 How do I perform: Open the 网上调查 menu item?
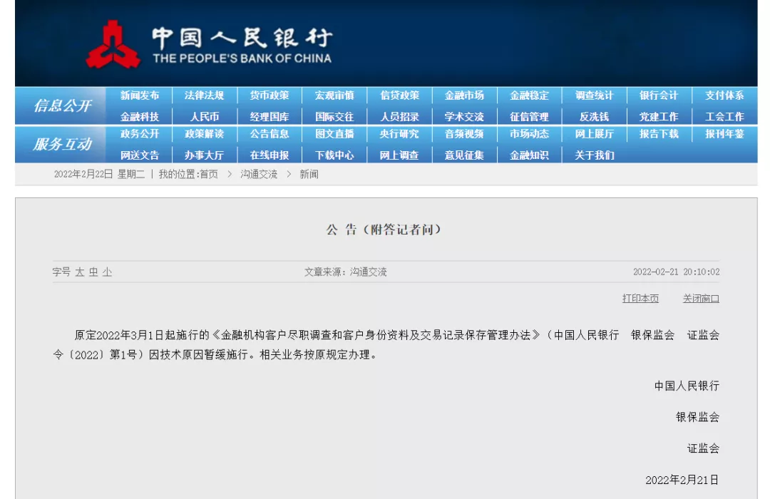399,154
